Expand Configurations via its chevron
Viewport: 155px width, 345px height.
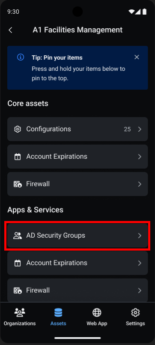140,129
